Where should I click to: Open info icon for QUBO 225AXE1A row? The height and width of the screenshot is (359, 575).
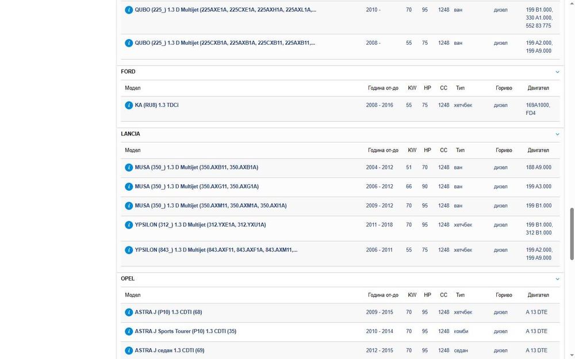click(129, 10)
